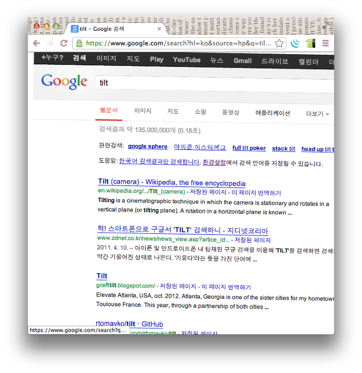Open +누구? in the black bar

point(52,57)
